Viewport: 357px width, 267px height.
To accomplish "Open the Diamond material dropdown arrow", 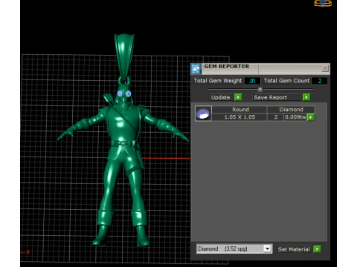I will [267, 248].
